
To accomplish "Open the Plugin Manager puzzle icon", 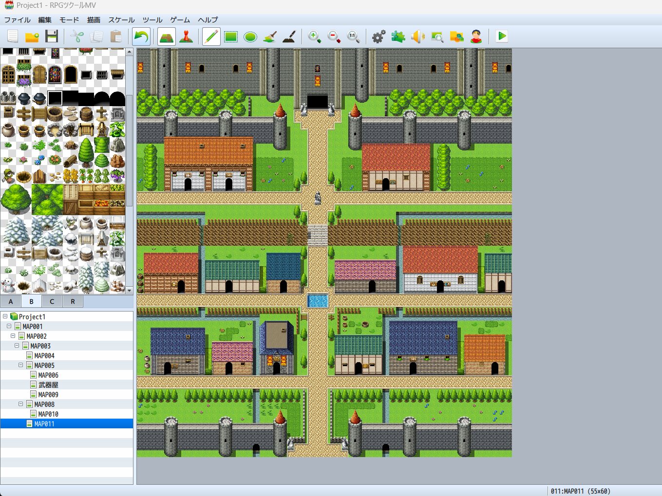I will (398, 37).
